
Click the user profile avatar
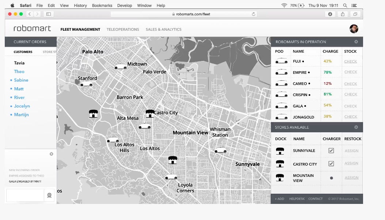click(354, 29)
